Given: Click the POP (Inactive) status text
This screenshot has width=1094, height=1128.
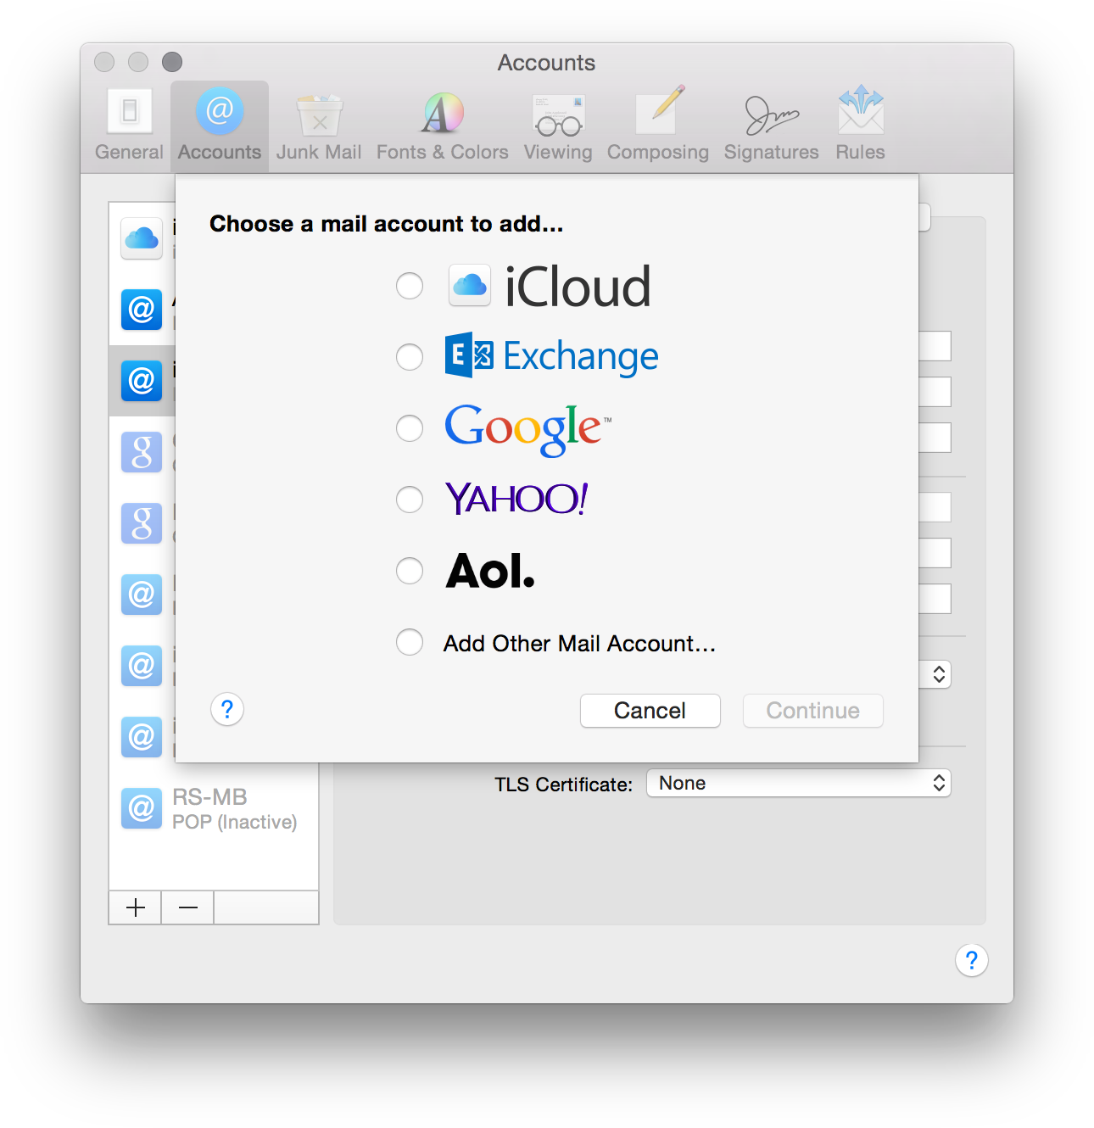Looking at the screenshot, I should pyautogui.click(x=235, y=822).
